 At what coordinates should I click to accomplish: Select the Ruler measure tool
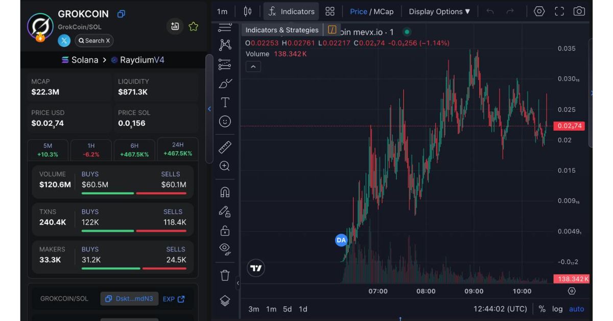coord(225,147)
